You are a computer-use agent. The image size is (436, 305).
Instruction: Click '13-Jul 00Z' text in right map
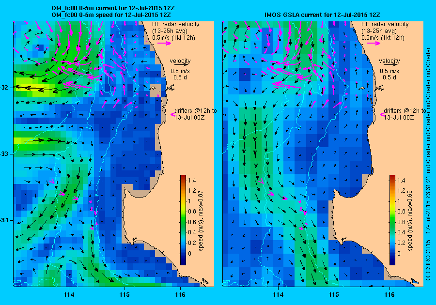point(399,118)
